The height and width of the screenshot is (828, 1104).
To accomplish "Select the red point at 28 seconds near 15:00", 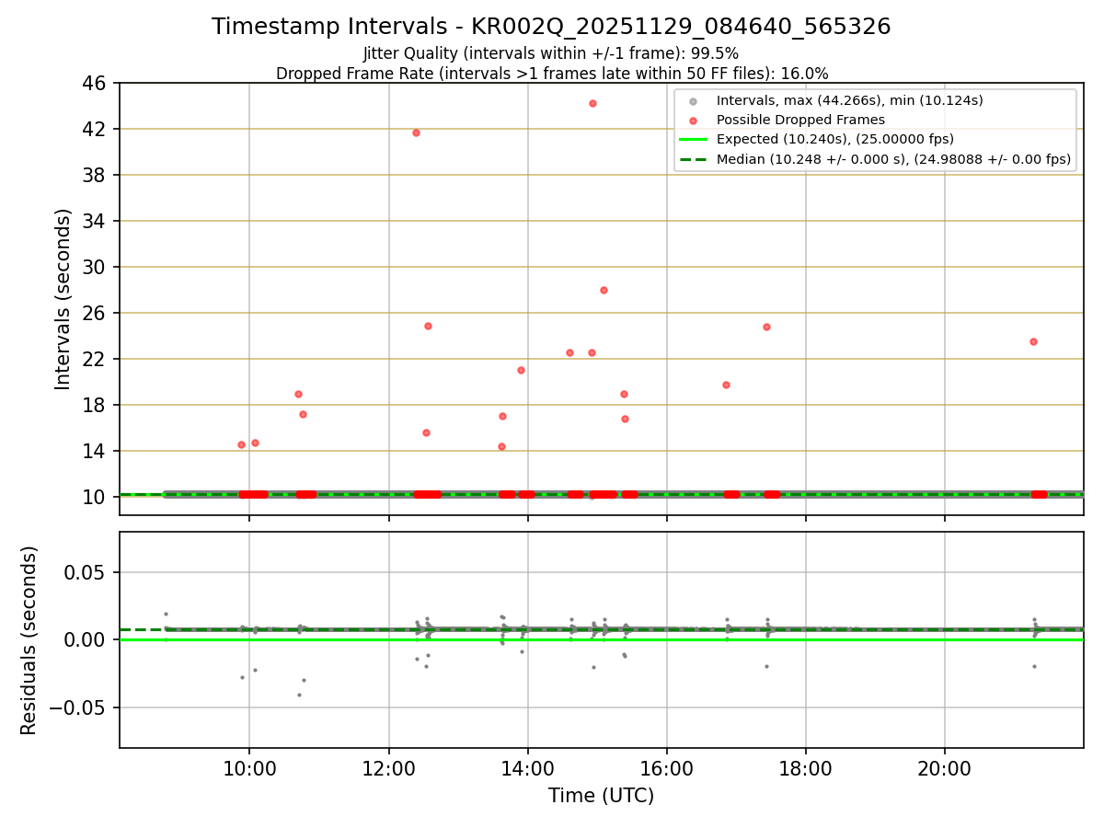I will pos(604,290).
